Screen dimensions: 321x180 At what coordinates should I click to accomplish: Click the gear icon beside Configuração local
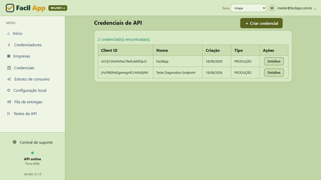(9, 90)
